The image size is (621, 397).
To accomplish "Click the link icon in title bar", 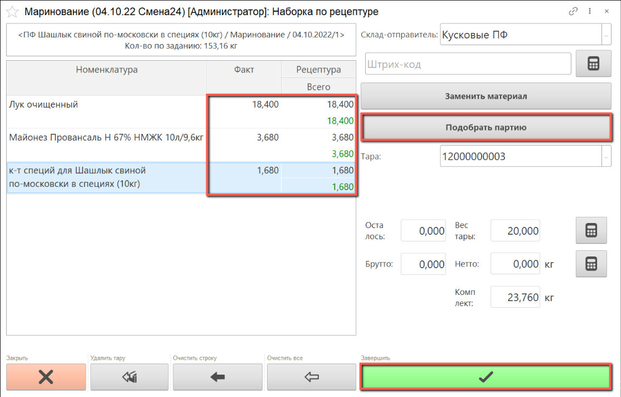I will point(573,11).
